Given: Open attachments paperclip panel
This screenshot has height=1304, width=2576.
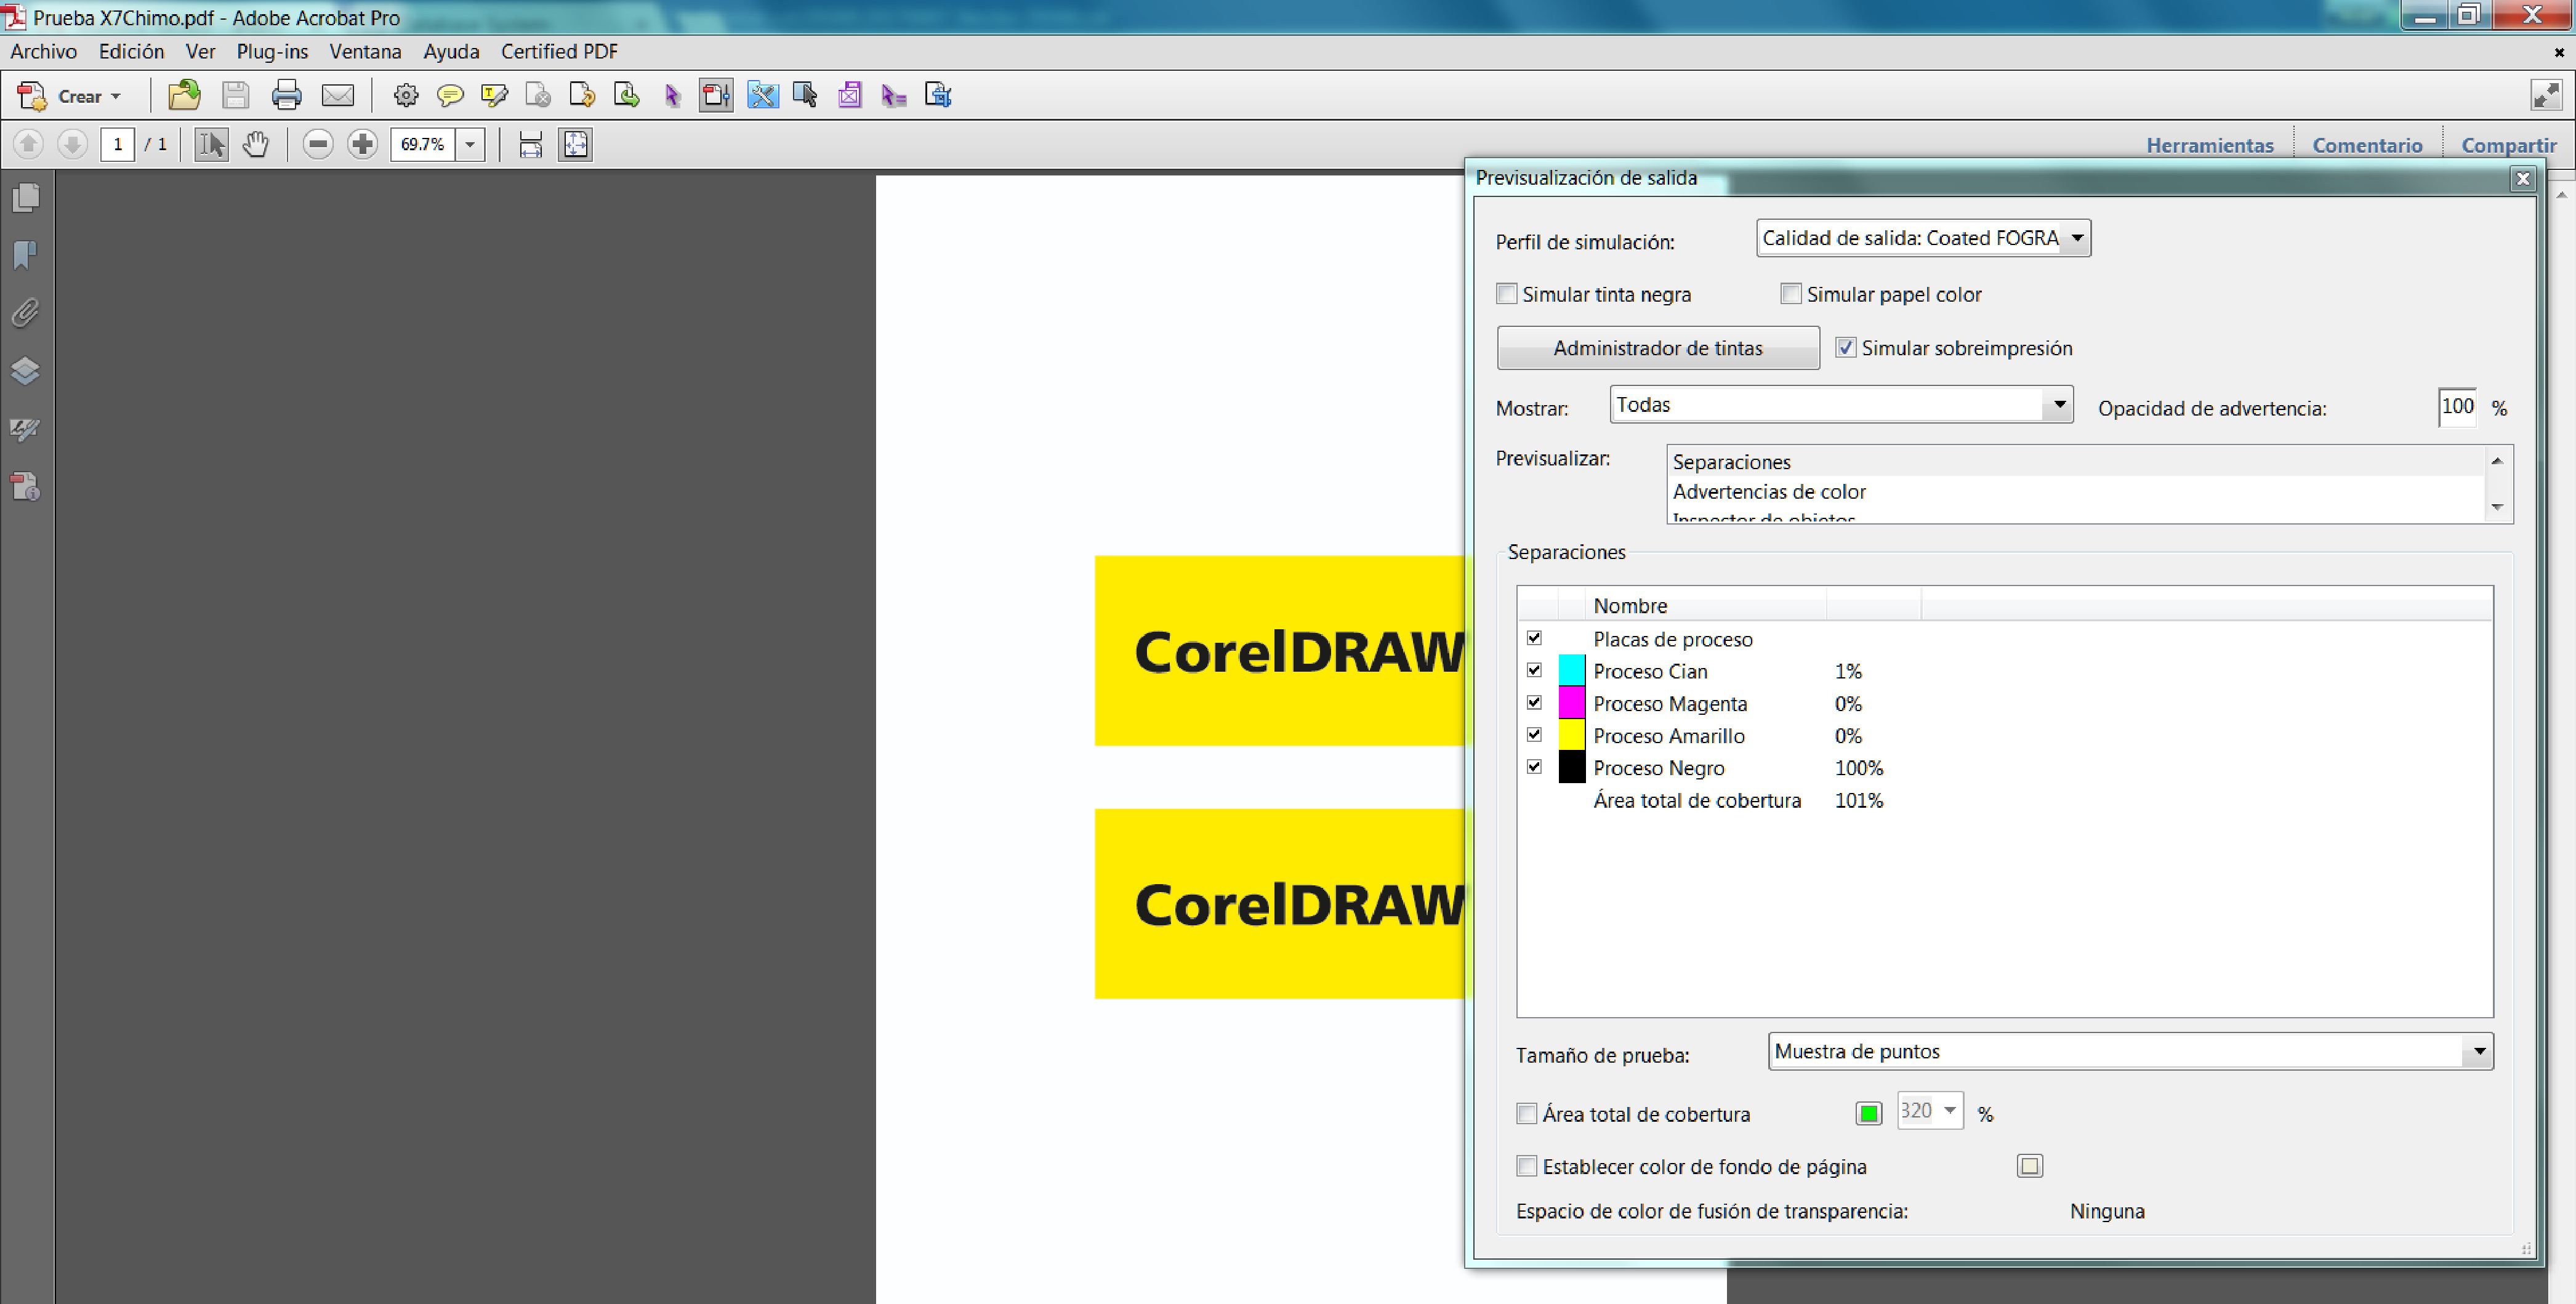Looking at the screenshot, I should tap(26, 313).
